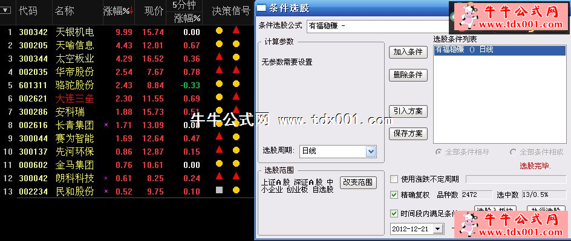
Task: Click the purple x marker beside 民和股份
Action: (x=106, y=191)
